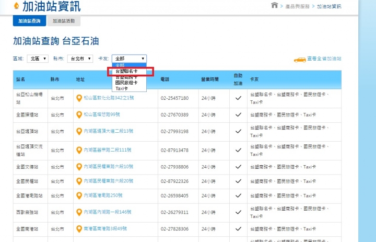Image resolution: width=376 pixels, height=242 pixels.
Task: Click station name 全國南港站
Action: 27,229
